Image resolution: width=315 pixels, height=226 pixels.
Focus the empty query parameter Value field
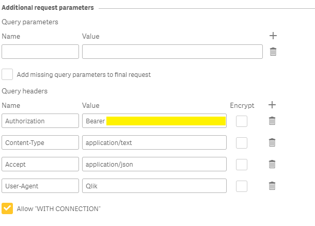pyautogui.click(x=172, y=52)
